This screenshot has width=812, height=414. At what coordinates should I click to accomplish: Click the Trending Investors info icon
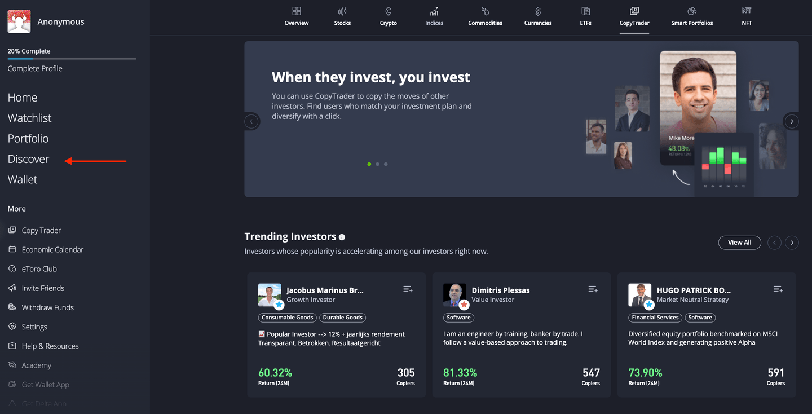point(342,237)
